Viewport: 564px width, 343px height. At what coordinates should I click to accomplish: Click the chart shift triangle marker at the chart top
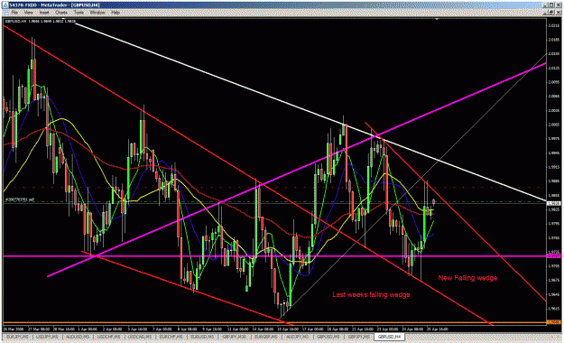[x=437, y=19]
